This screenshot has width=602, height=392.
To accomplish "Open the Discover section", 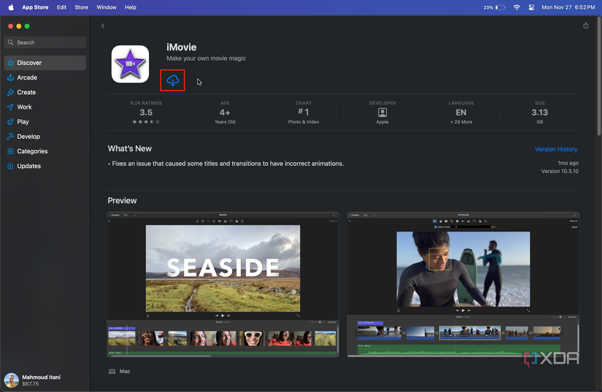I will [x=45, y=63].
